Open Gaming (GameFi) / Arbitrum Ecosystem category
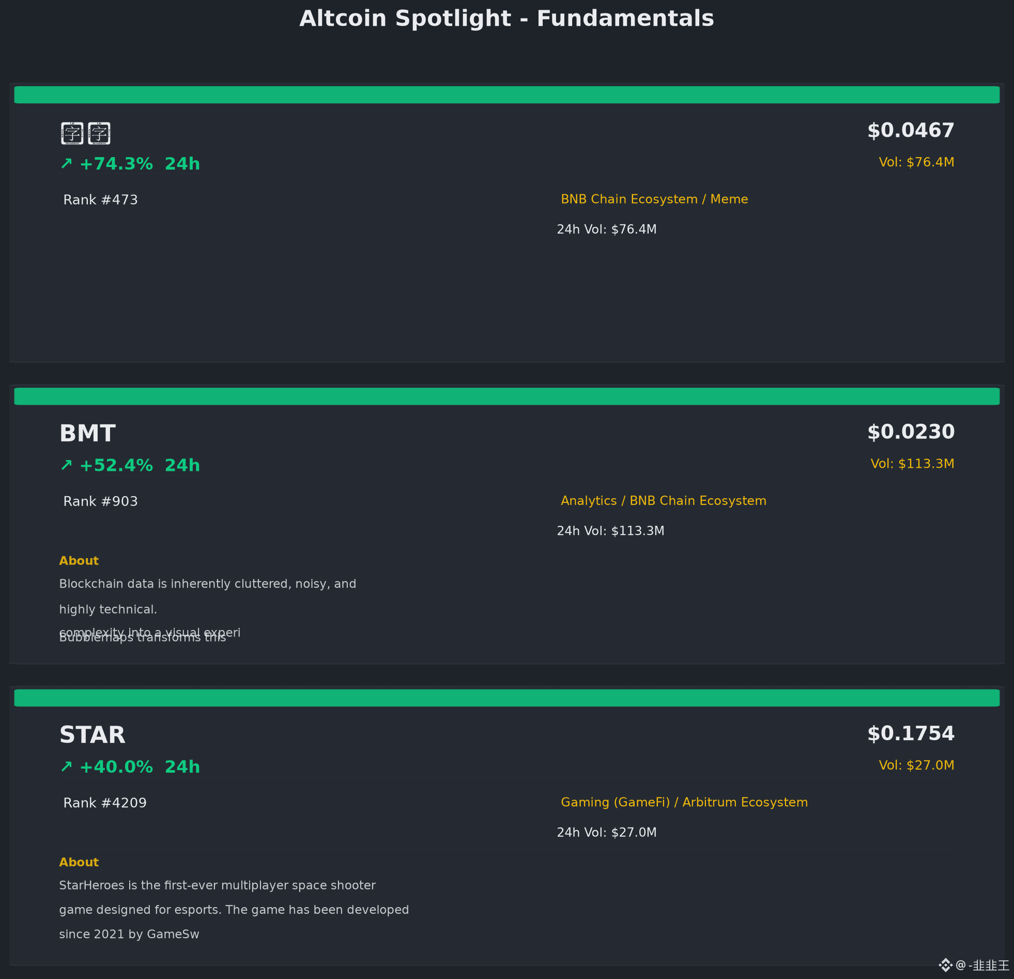Screen dimensions: 1014x979 click(684, 802)
